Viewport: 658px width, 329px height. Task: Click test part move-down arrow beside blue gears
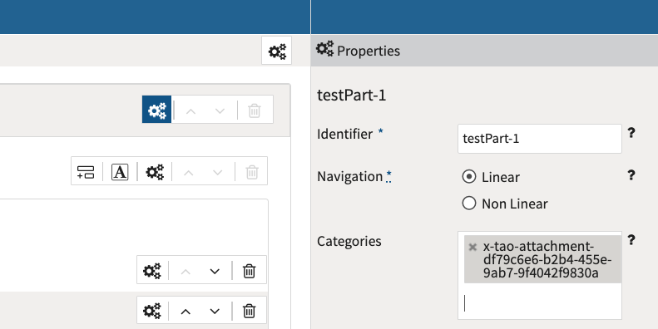(220, 110)
